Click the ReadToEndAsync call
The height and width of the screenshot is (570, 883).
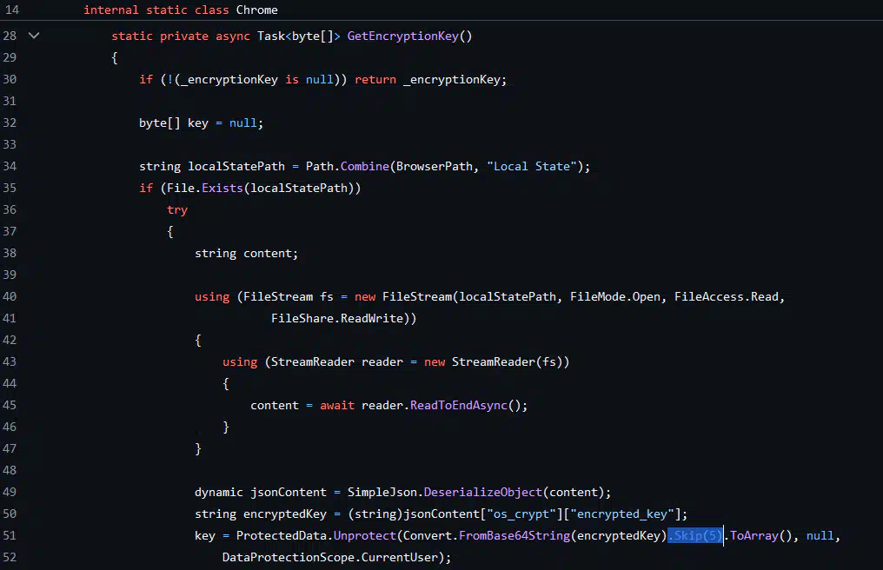458,405
